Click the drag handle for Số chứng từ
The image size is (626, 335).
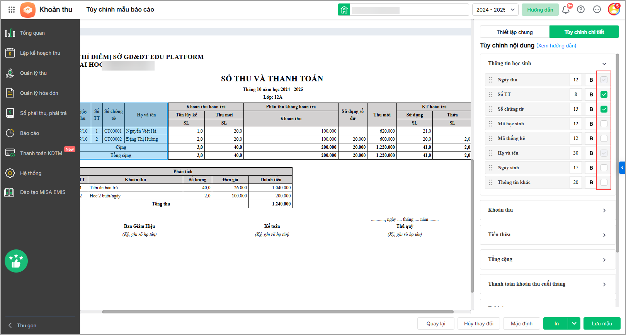tap(491, 109)
